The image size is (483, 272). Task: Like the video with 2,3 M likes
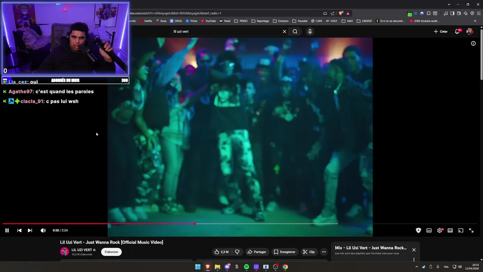pyautogui.click(x=222, y=252)
